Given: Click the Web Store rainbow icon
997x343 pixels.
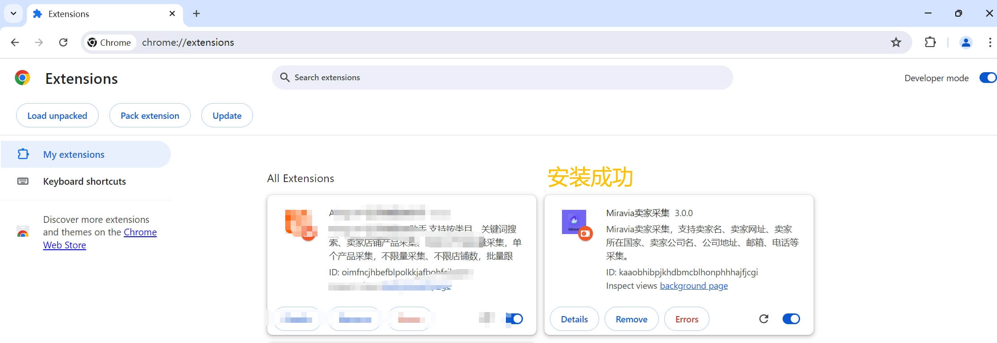Looking at the screenshot, I should (x=23, y=232).
